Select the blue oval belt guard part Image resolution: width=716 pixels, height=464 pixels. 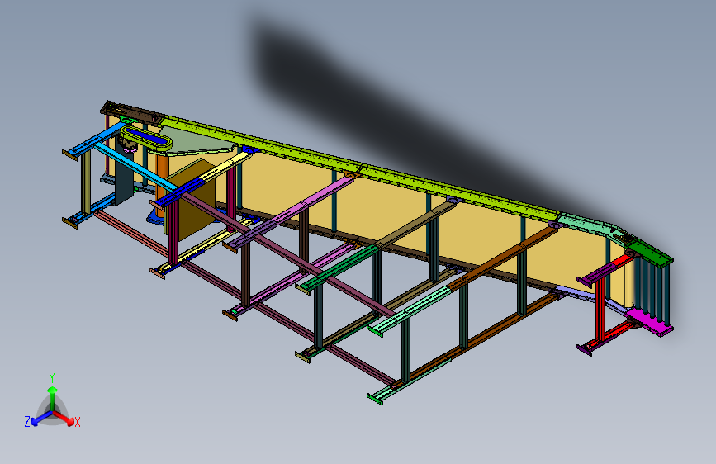pyautogui.click(x=146, y=137)
